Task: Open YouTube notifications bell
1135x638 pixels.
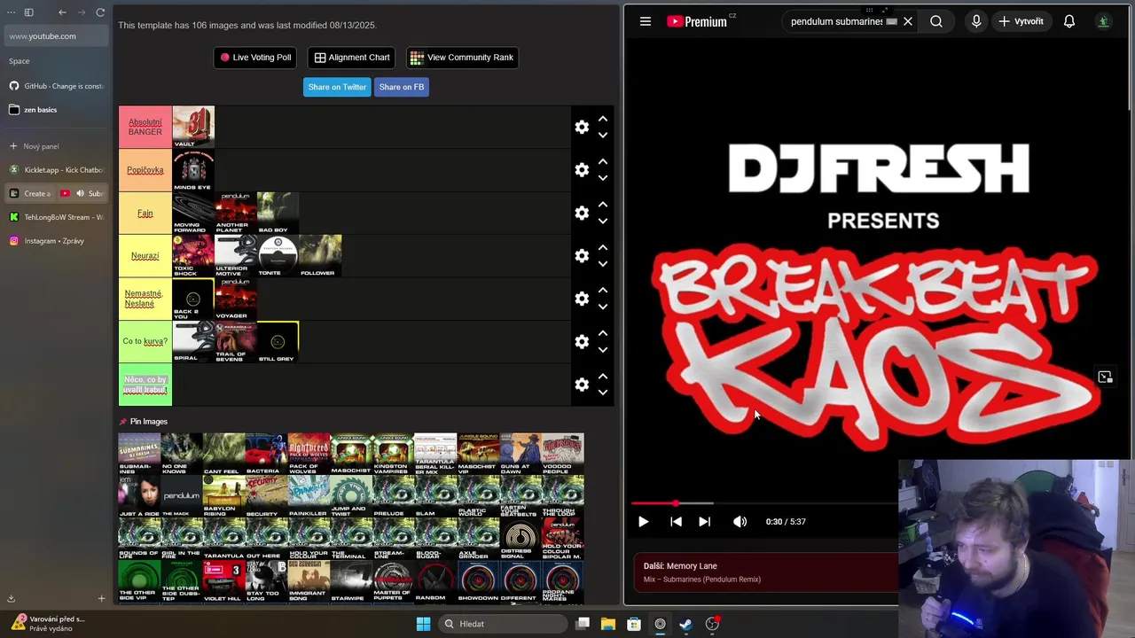Action: (x=1069, y=21)
